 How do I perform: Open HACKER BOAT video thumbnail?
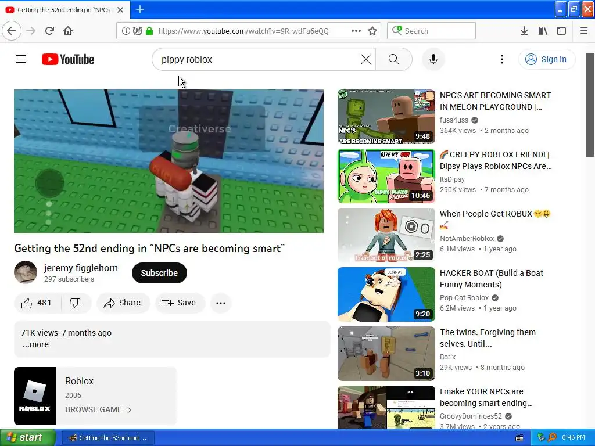coord(386,294)
